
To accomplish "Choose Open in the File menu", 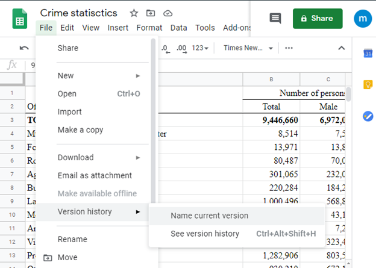I will pyautogui.click(x=93, y=94).
